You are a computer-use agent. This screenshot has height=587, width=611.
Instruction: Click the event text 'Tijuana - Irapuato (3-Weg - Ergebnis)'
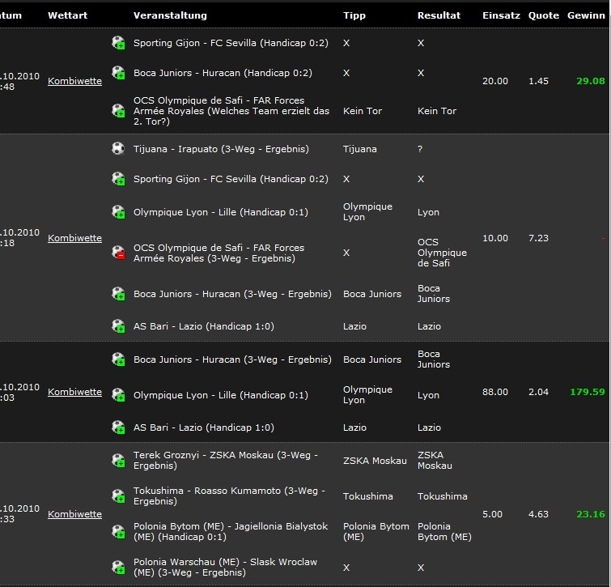pos(221,149)
